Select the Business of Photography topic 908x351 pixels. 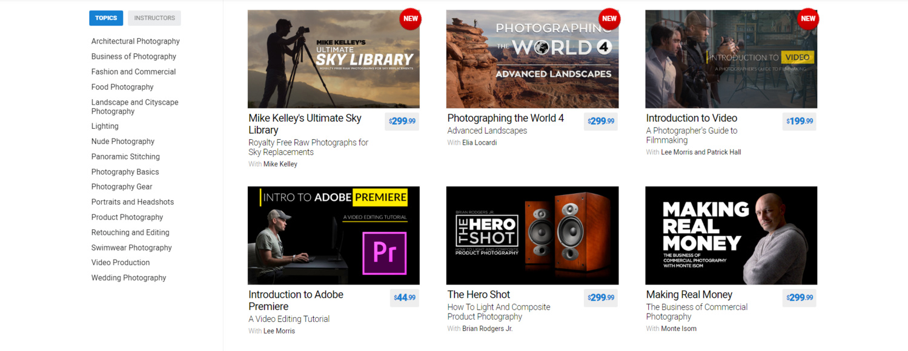pos(134,56)
